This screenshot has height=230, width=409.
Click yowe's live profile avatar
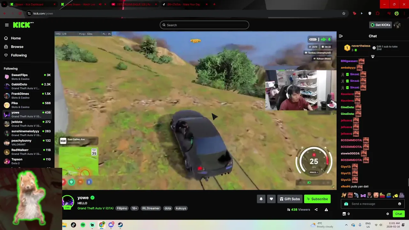(68, 202)
